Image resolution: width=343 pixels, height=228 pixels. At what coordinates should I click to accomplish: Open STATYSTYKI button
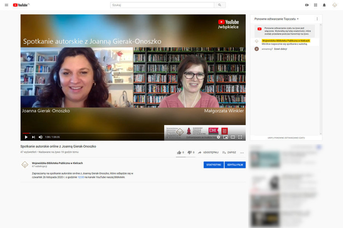coord(213,165)
